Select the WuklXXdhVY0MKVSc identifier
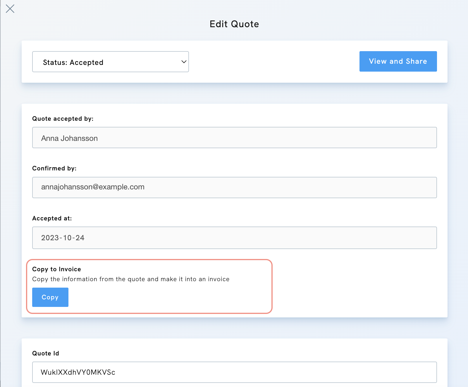 click(234, 372)
